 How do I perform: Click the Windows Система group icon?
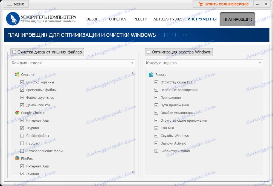17,75
